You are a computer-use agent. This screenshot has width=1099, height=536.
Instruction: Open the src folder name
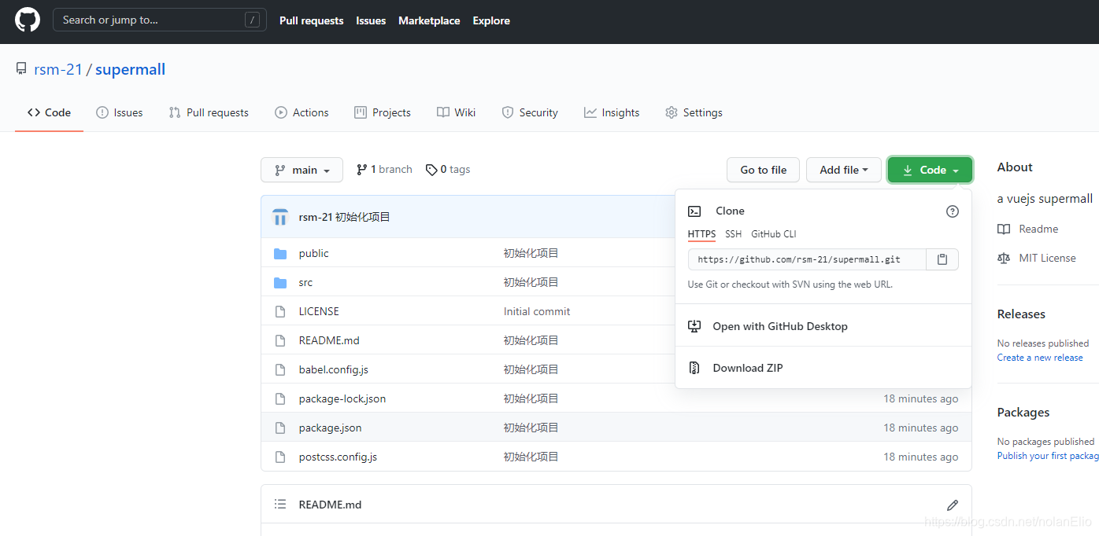coord(305,282)
